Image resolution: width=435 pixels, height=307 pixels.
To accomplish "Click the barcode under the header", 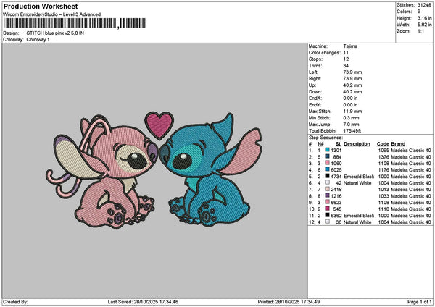I will [x=75, y=23].
